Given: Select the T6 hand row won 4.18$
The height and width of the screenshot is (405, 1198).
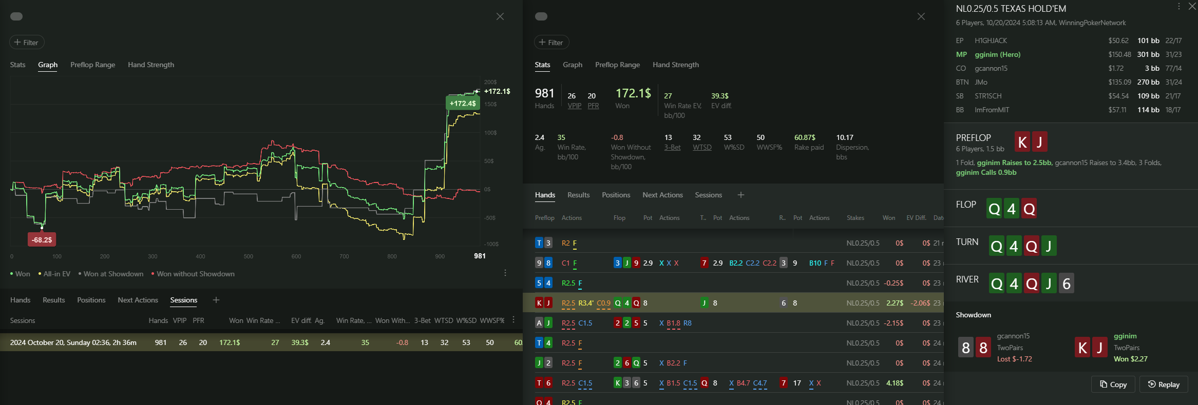Looking at the screenshot, I should click(x=733, y=383).
